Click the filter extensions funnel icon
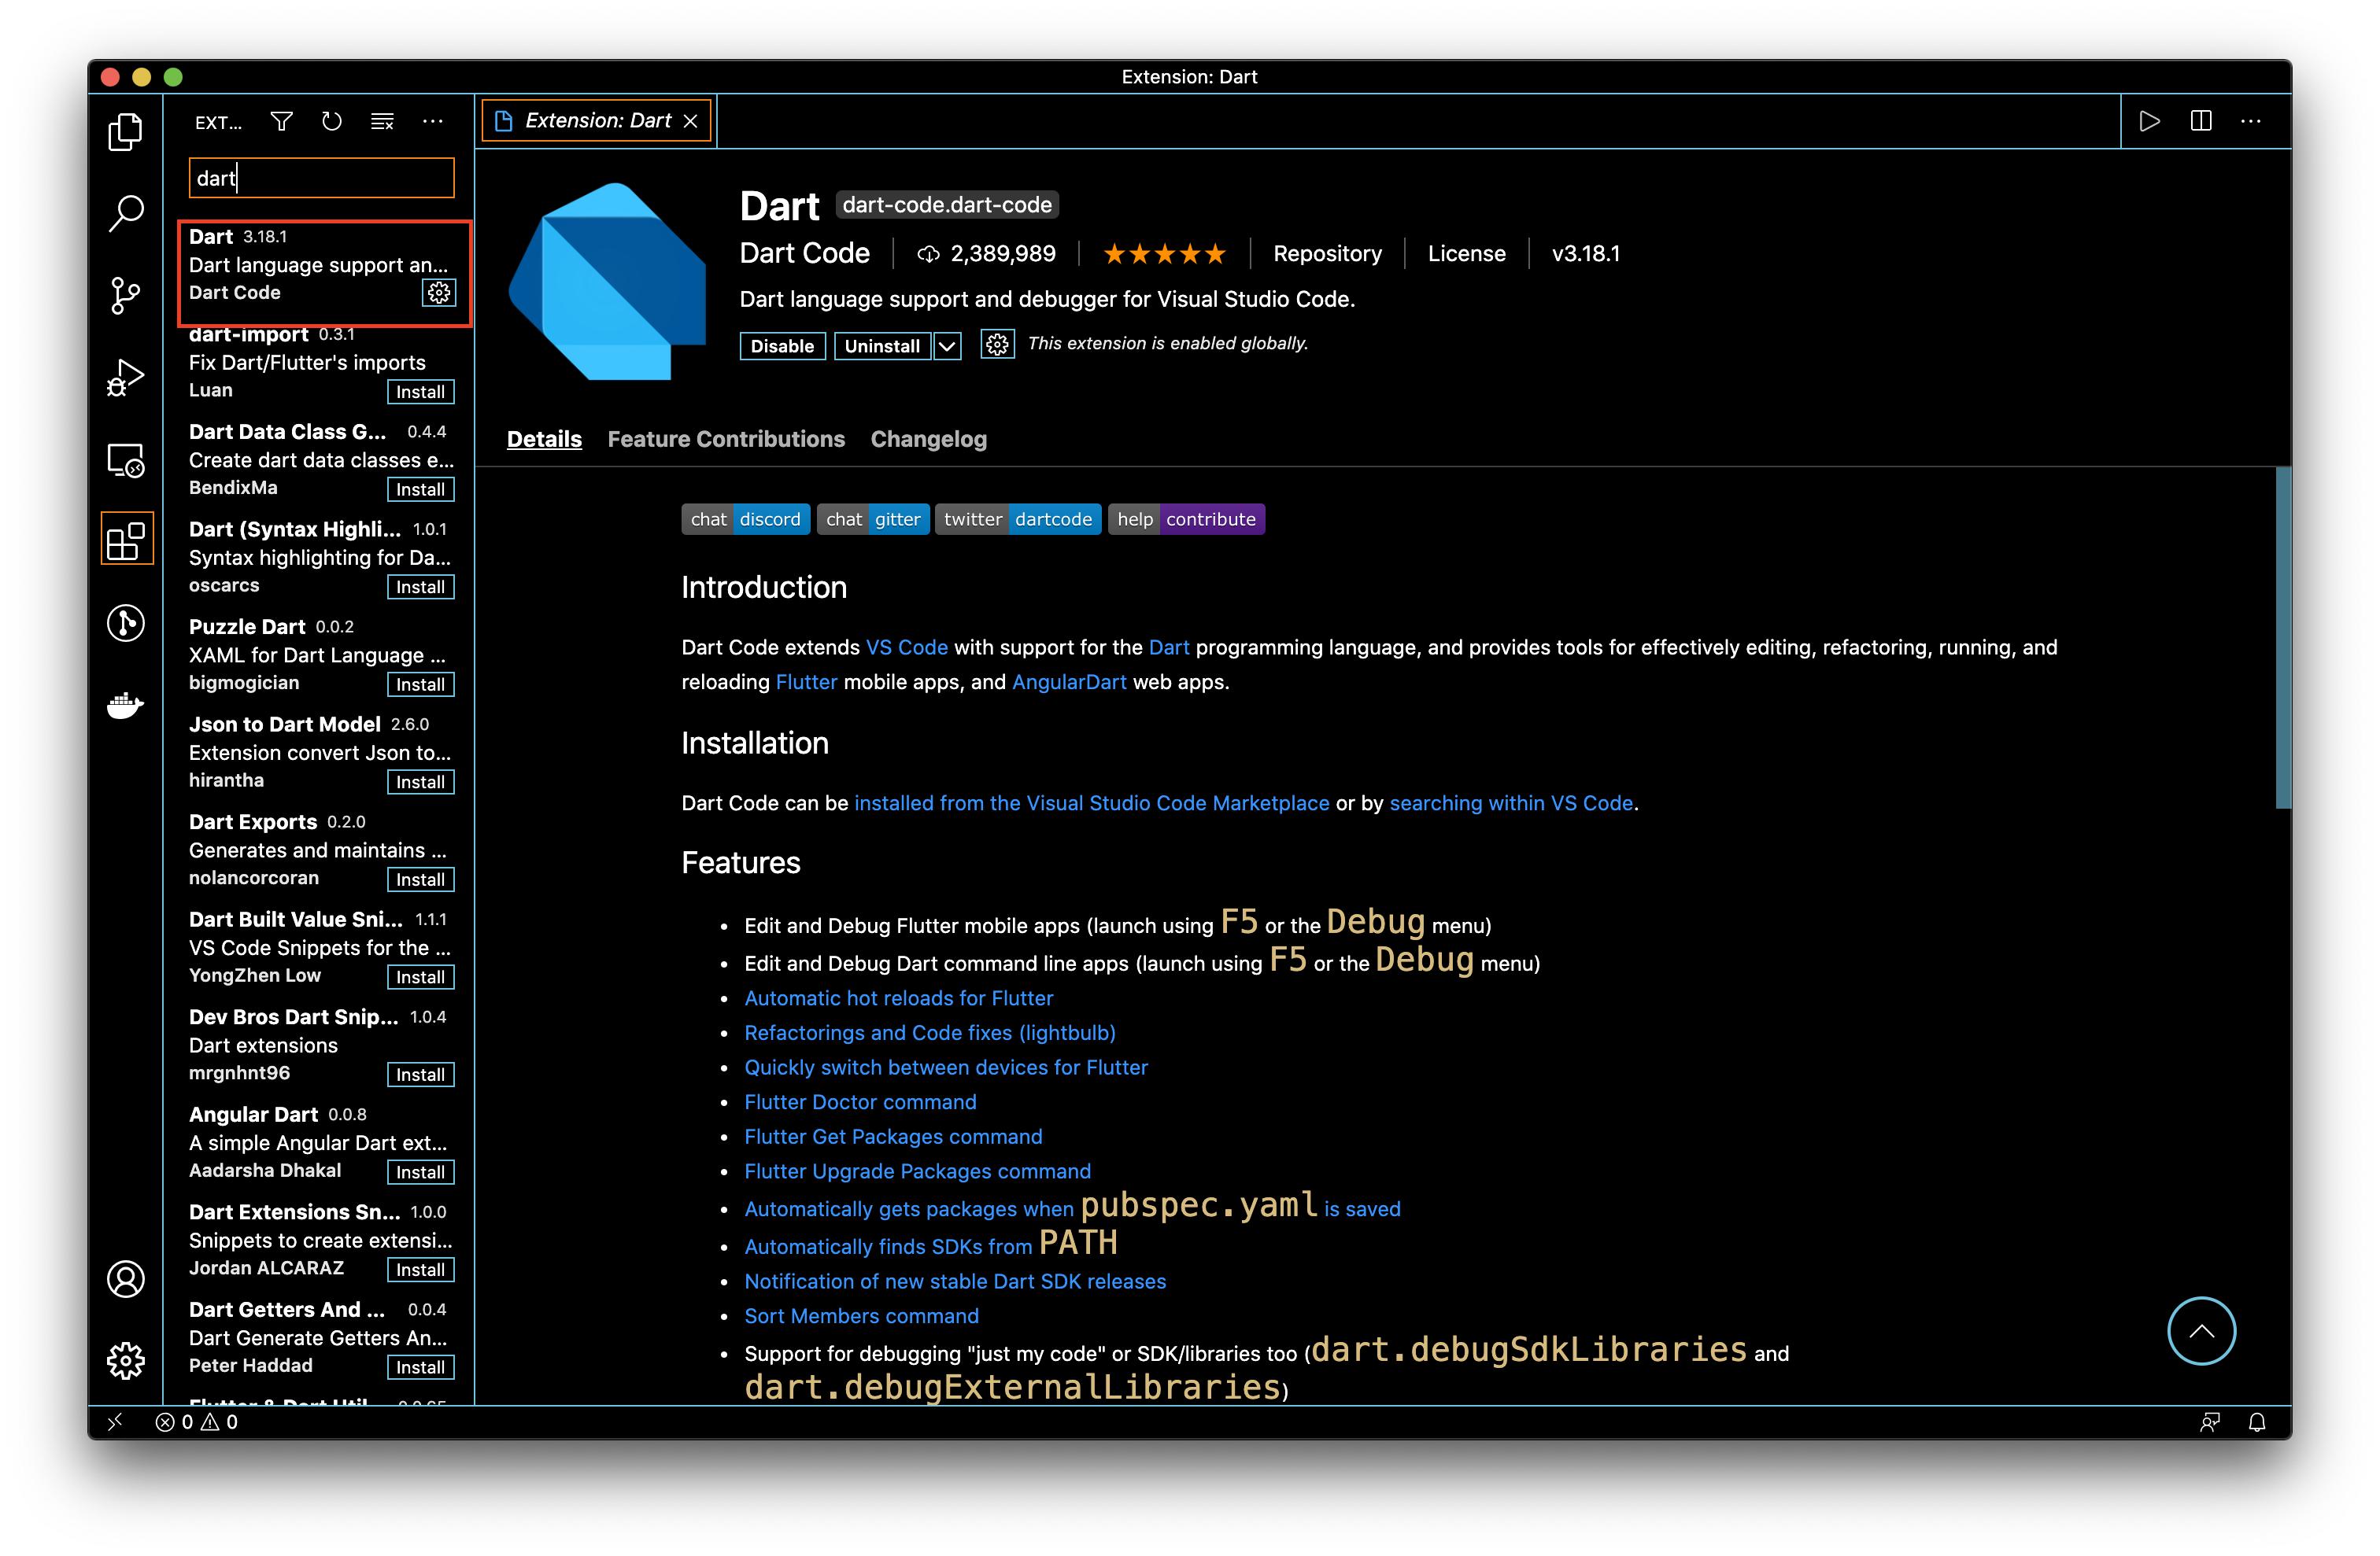This screenshot has width=2380, height=1556. [282, 122]
